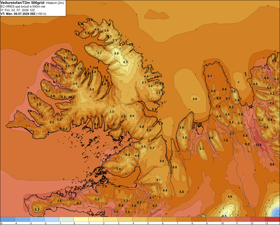The image size is (280, 225).
Task: Click the '8.4' temperature value
Action: pyautogui.click(x=77, y=189)
